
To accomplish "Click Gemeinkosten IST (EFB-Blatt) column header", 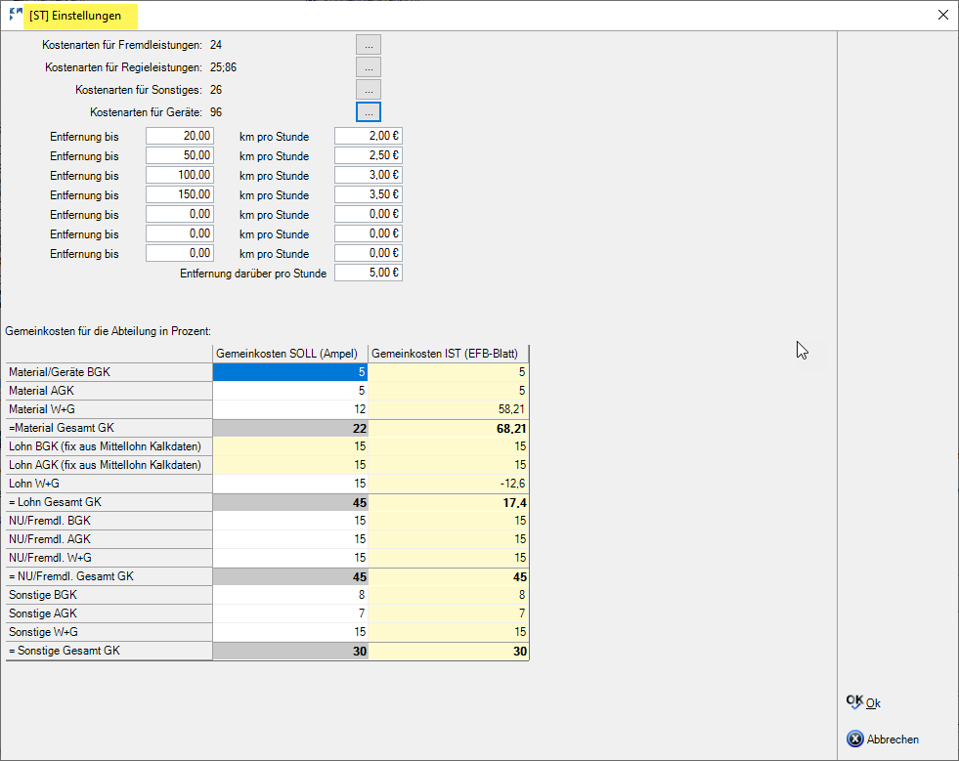I will point(449,354).
